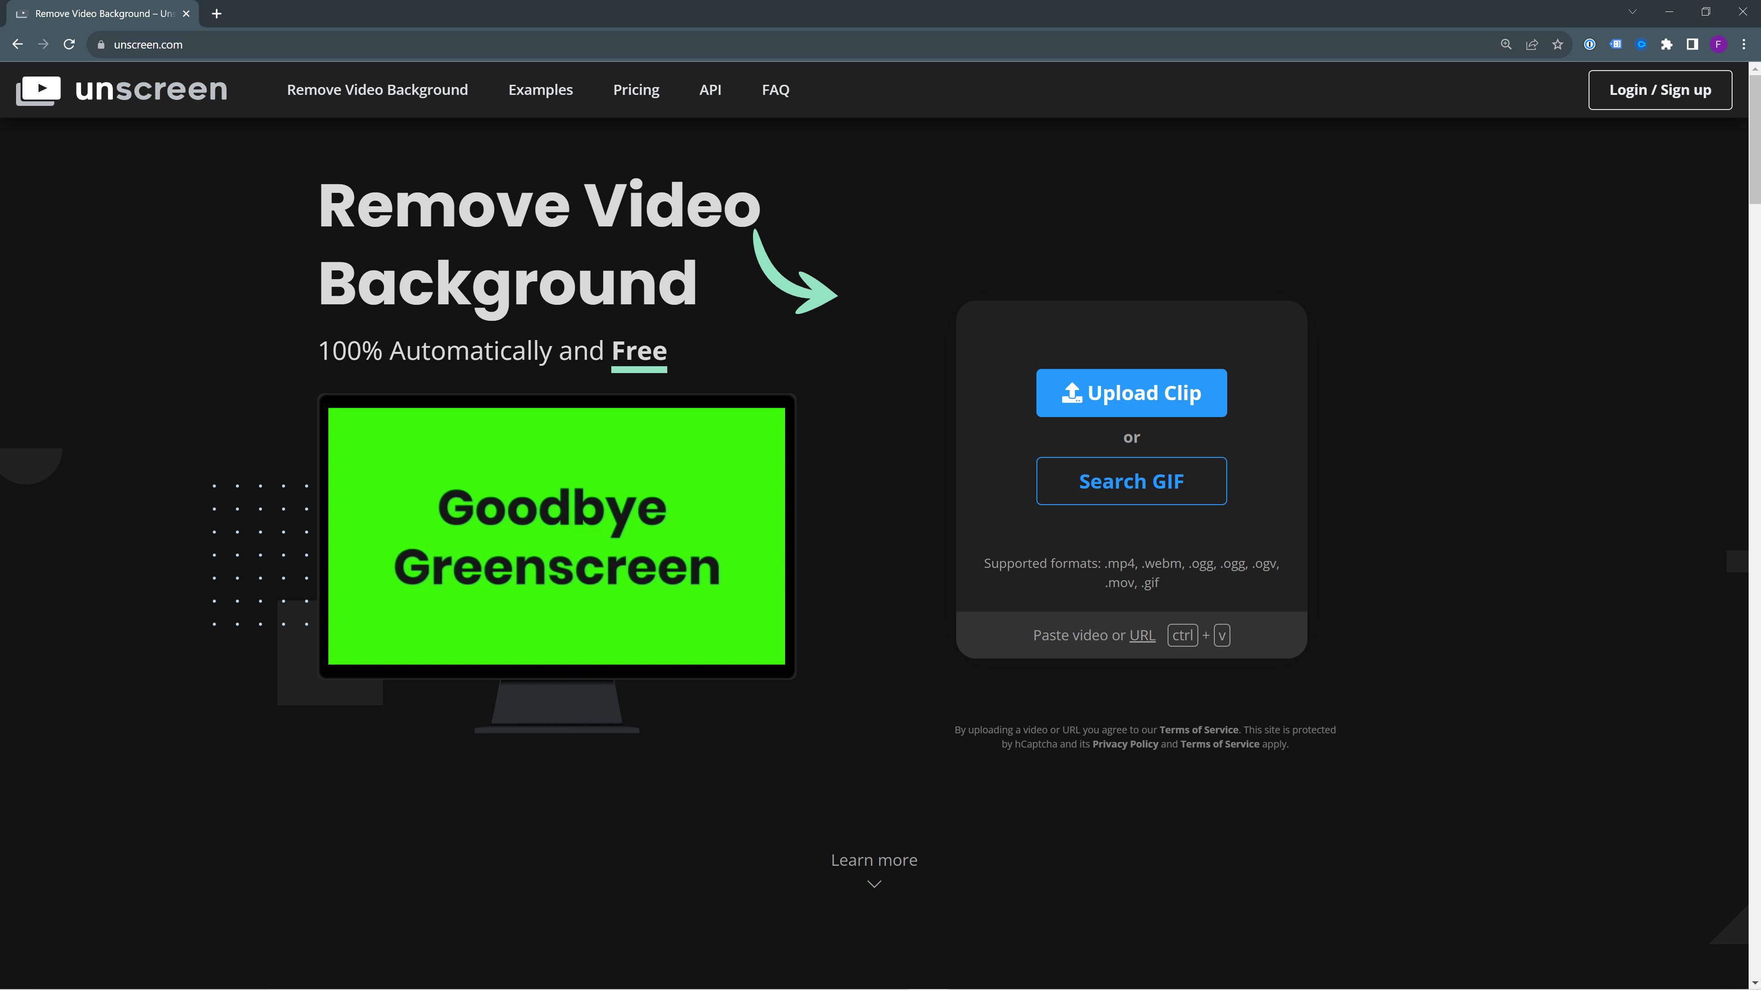The height and width of the screenshot is (990, 1761).
Task: Reload the page using the refresh icon
Action: pos(69,44)
